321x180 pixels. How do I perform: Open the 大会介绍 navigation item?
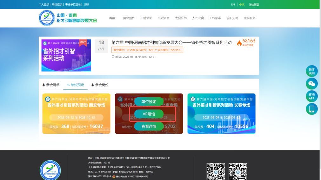tap(181, 18)
